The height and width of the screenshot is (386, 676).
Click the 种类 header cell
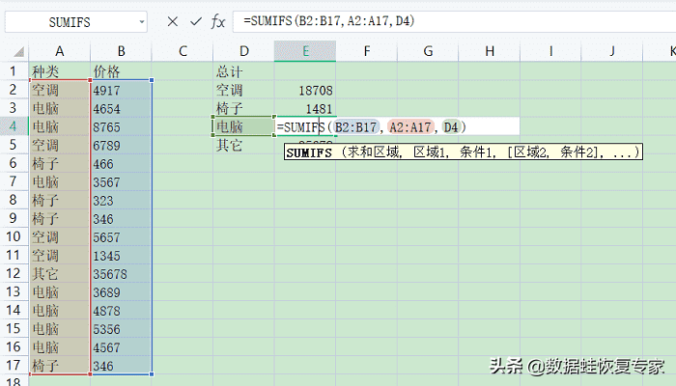(60, 71)
